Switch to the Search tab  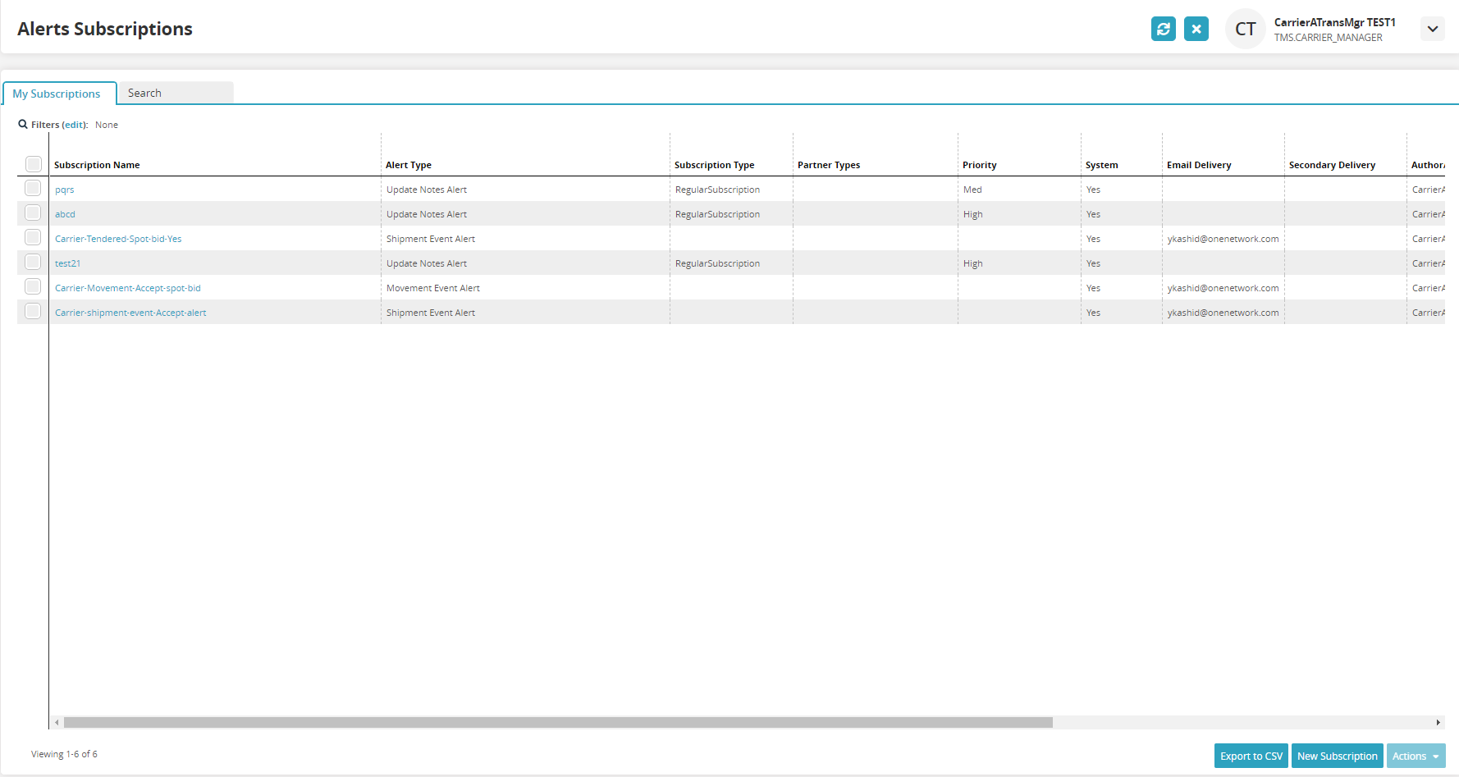click(x=144, y=93)
